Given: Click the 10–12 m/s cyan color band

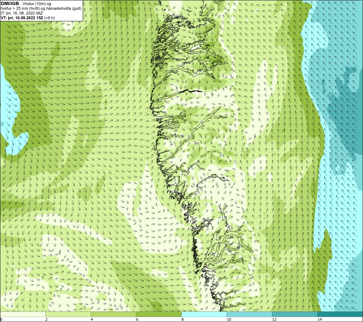Looking at the screenshot, I should point(250,314).
